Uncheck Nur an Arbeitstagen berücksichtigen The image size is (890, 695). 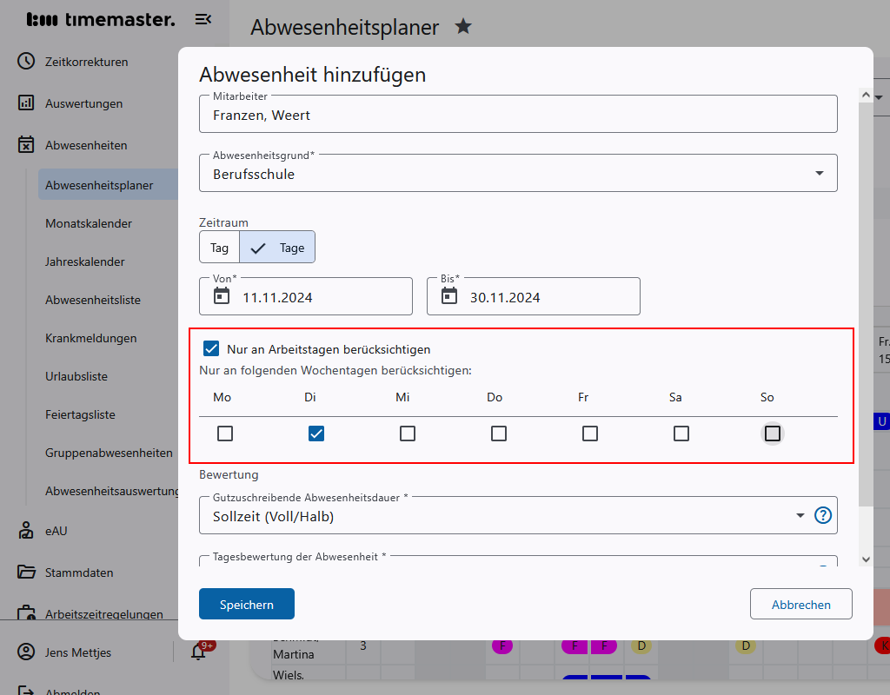tap(211, 349)
